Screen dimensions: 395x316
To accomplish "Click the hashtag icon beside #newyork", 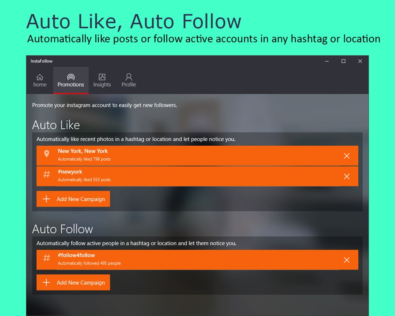I will [x=47, y=174].
